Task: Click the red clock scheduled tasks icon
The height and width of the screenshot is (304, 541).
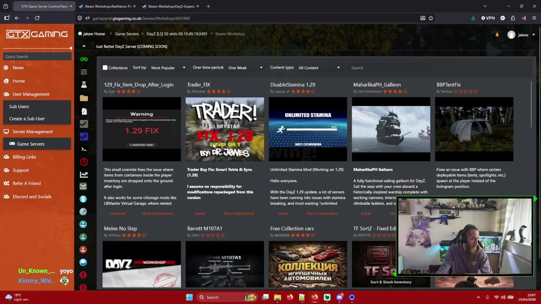Action: [84, 162]
